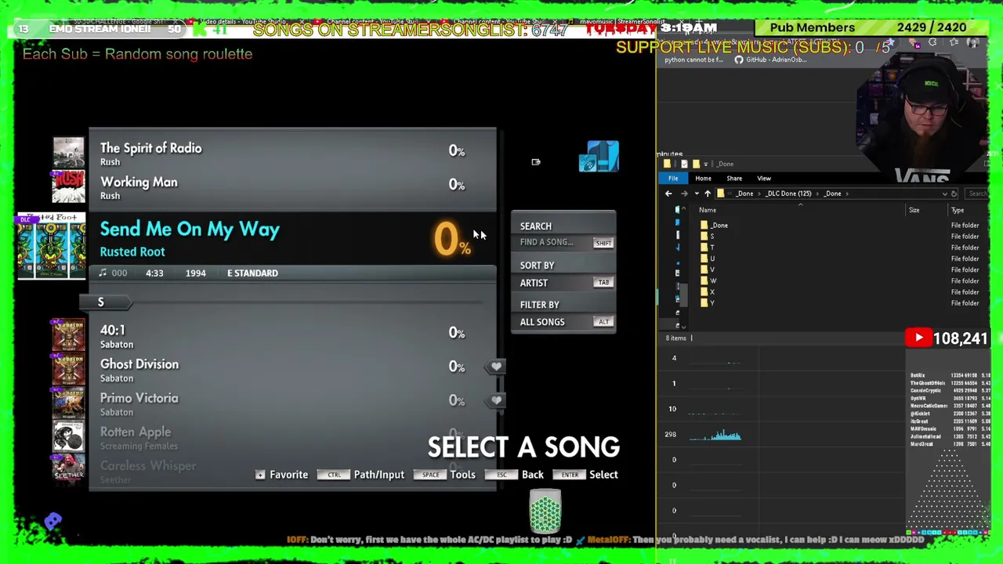Open the browser extensions puzzle icon
The height and width of the screenshot is (564, 1003).
point(932,43)
